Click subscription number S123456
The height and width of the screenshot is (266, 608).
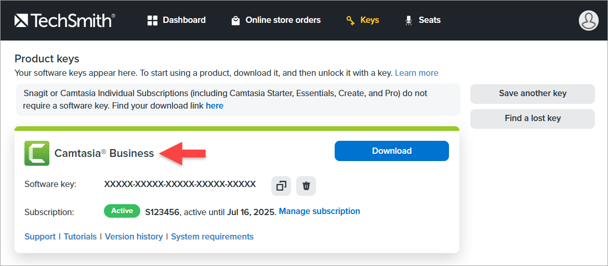(x=163, y=212)
